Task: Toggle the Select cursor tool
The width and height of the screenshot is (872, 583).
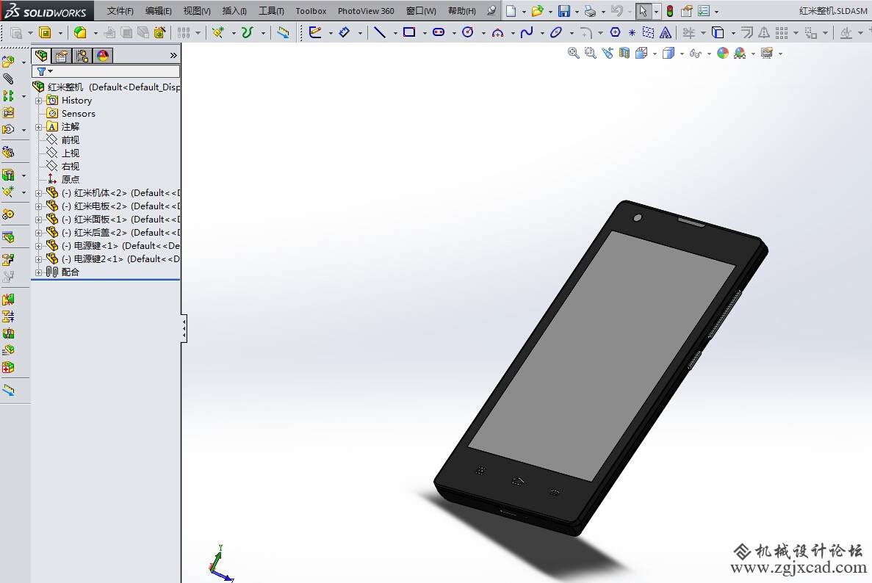Action: click(x=644, y=11)
